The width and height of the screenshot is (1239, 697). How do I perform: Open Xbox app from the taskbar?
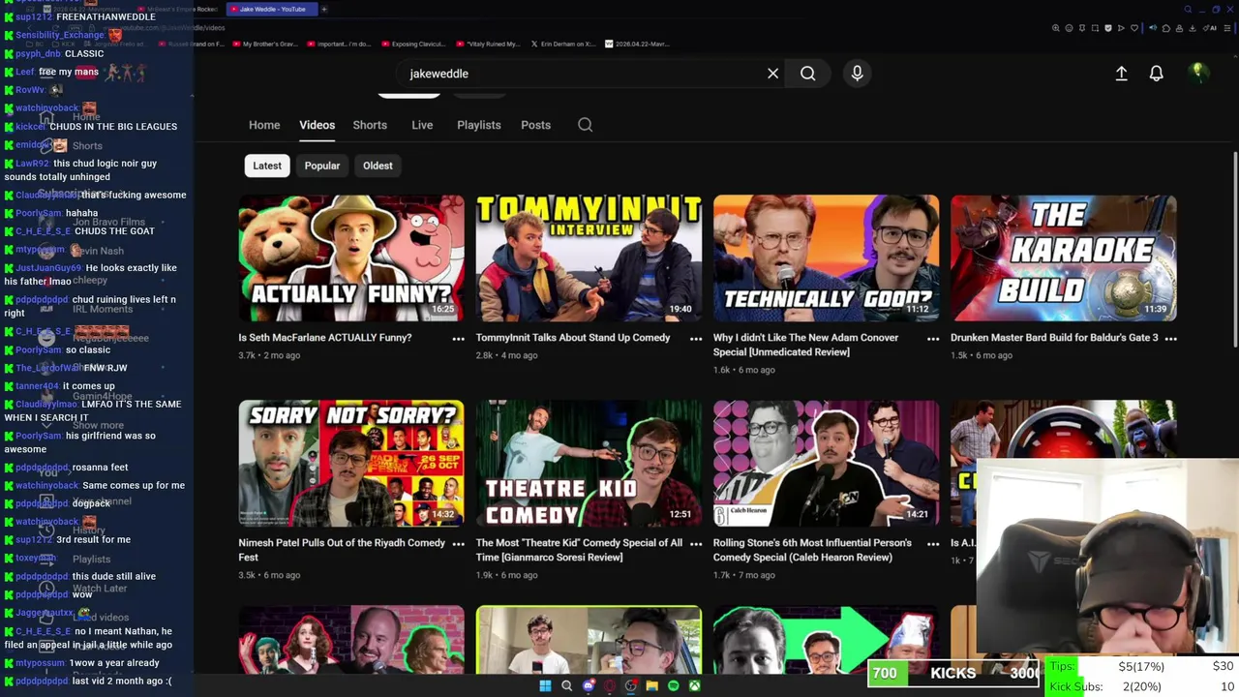[x=694, y=685]
